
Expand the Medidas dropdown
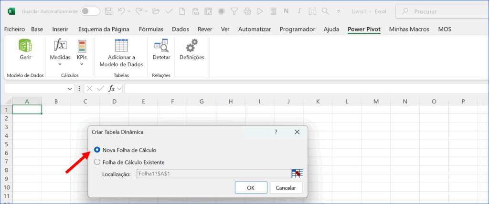(60, 64)
